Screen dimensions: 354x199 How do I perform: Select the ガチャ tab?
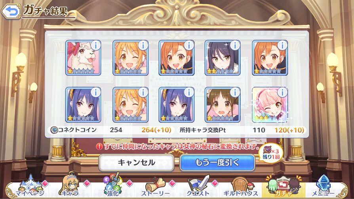click(284, 186)
